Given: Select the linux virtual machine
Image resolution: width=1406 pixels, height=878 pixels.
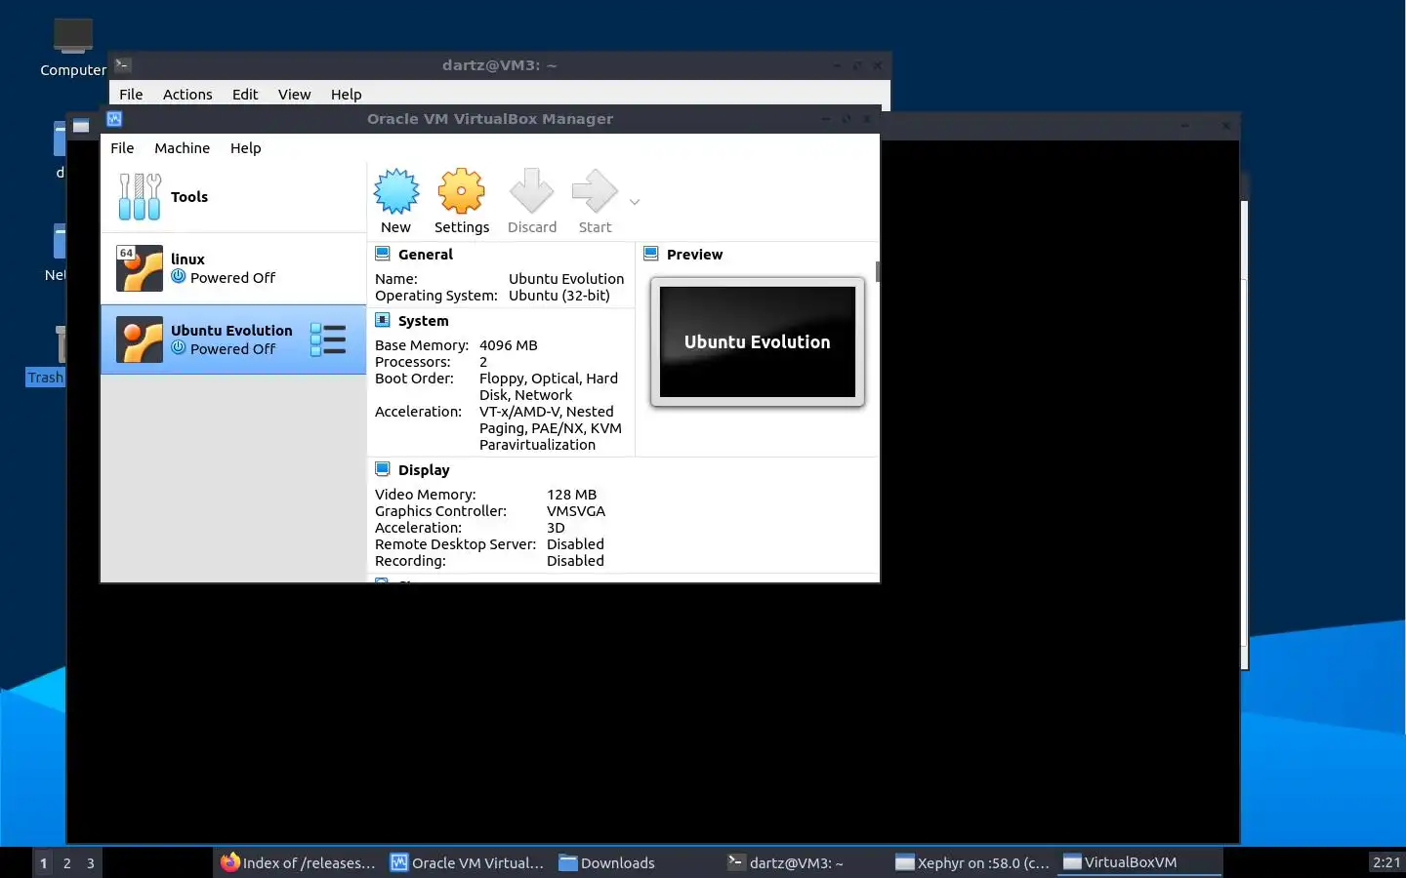Looking at the screenshot, I should click(233, 268).
